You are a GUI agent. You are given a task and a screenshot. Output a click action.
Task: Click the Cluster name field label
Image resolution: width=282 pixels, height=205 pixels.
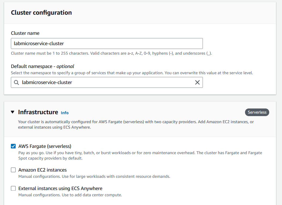click(x=25, y=33)
